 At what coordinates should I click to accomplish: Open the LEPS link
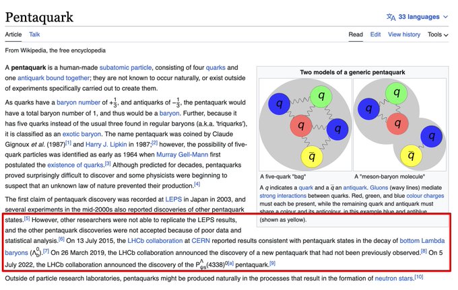pyautogui.click(x=174, y=199)
